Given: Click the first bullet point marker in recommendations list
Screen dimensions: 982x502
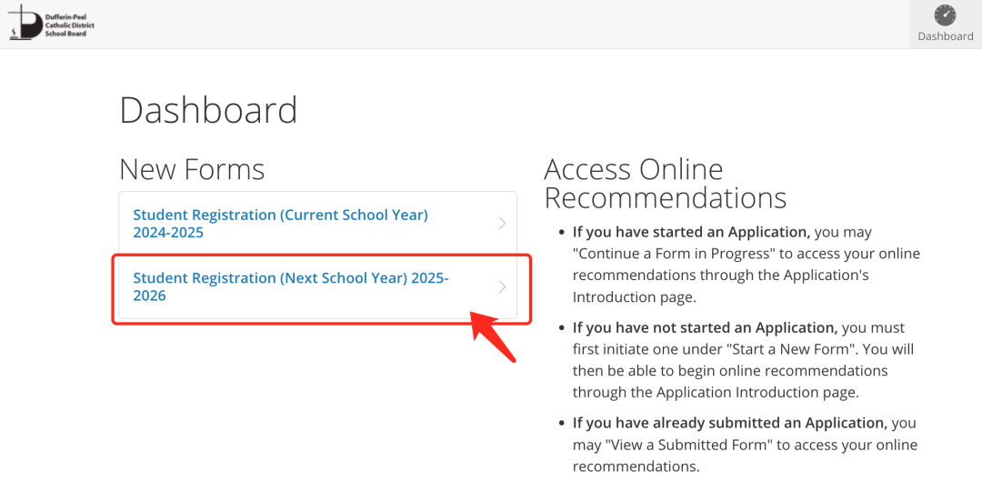Looking at the screenshot, I should 562,233.
